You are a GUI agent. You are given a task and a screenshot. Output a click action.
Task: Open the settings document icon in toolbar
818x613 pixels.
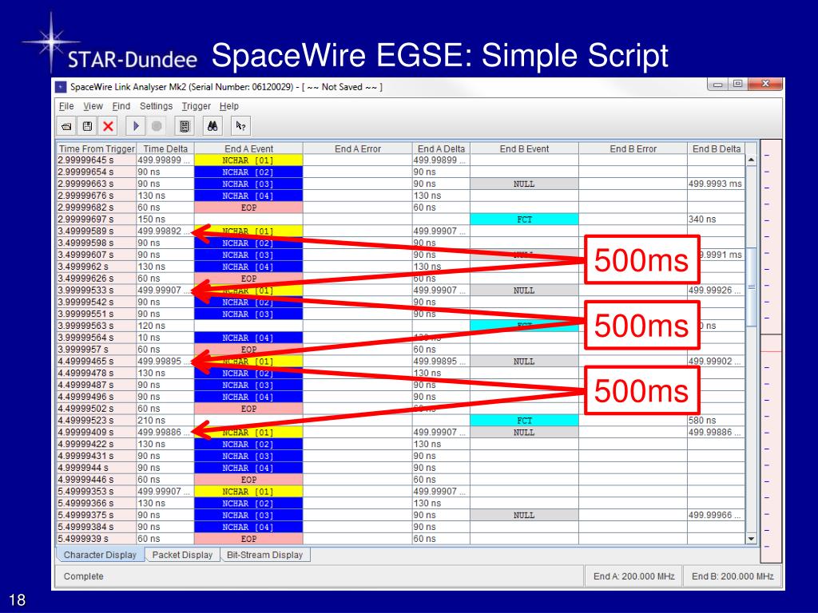pyautogui.click(x=185, y=126)
